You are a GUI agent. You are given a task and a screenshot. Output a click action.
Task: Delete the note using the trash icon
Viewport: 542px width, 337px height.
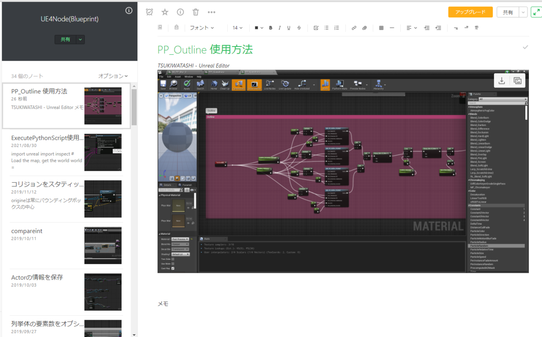pyautogui.click(x=196, y=12)
